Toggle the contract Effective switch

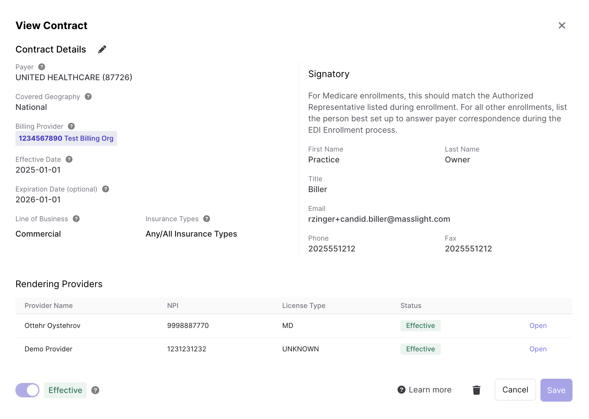coord(27,390)
